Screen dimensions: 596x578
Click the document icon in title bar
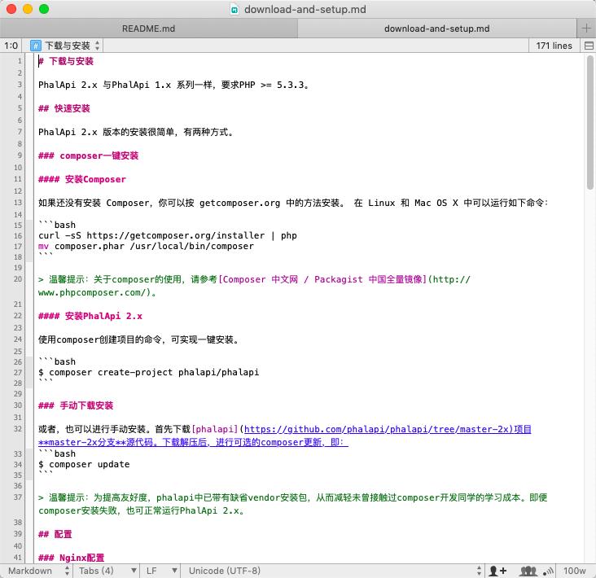[x=234, y=10]
